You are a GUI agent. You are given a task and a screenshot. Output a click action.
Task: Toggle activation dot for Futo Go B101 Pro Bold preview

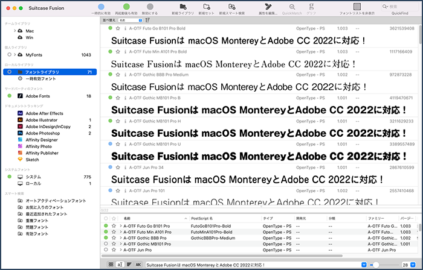(x=110, y=28)
